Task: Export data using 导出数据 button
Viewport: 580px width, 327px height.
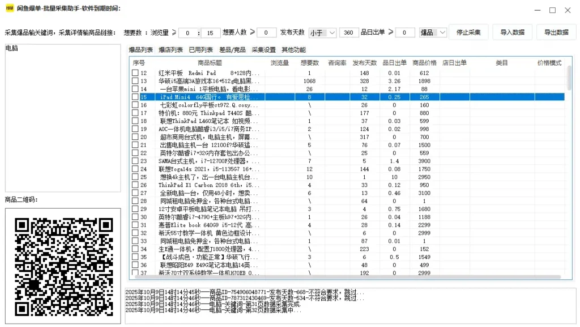Action: tap(556, 32)
